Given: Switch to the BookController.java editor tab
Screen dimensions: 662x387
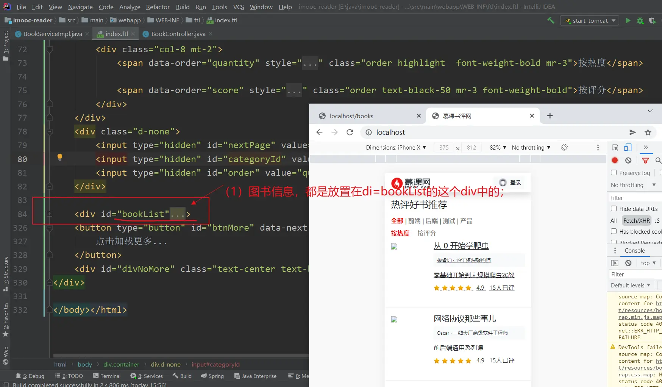Looking at the screenshot, I should point(178,34).
